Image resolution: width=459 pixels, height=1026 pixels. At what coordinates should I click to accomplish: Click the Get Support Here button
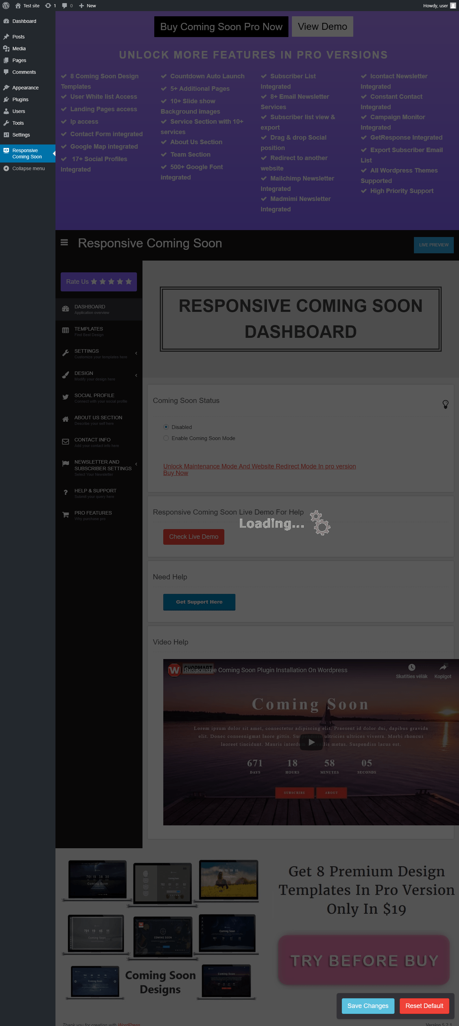pyautogui.click(x=199, y=602)
